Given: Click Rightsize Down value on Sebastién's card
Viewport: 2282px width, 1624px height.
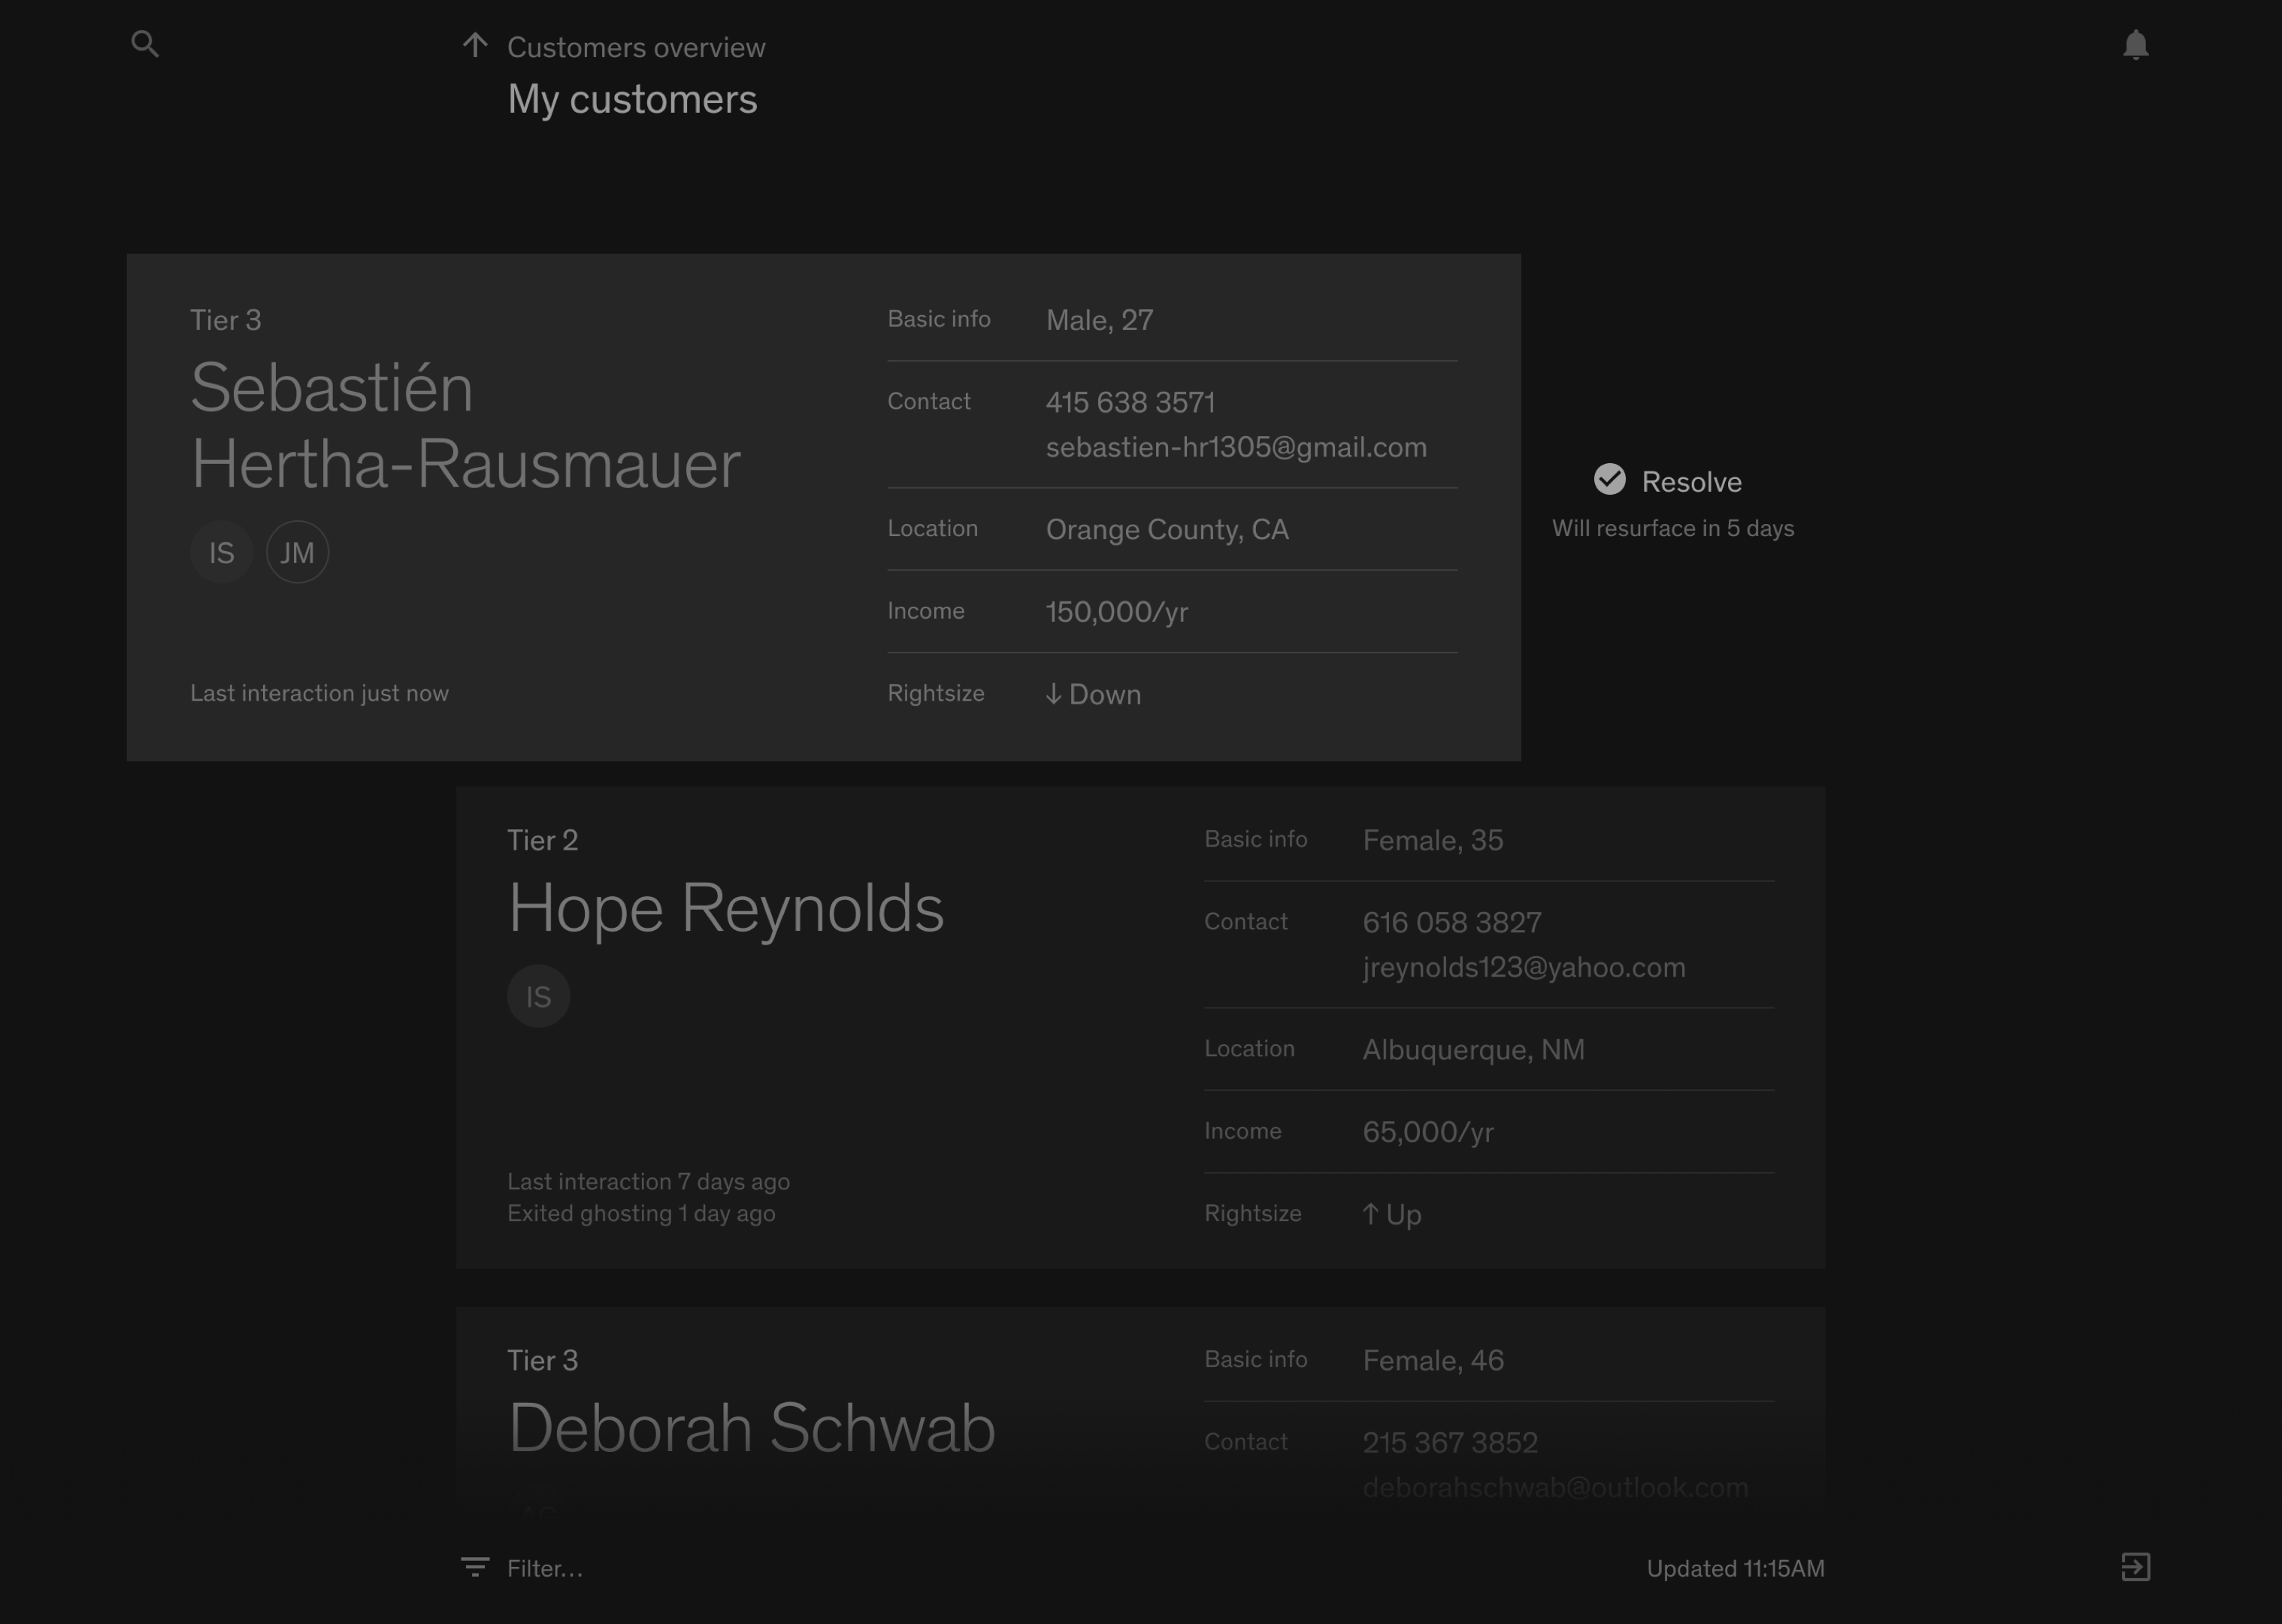Looking at the screenshot, I should coord(1094,694).
